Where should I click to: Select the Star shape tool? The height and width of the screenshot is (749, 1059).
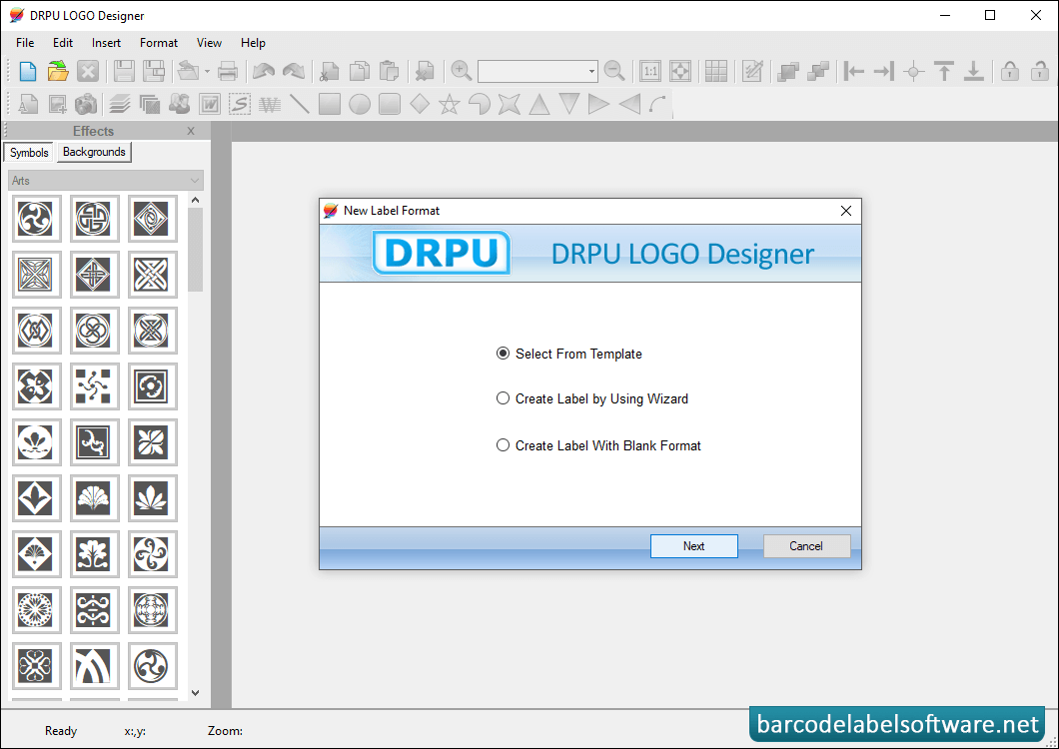pyautogui.click(x=450, y=104)
